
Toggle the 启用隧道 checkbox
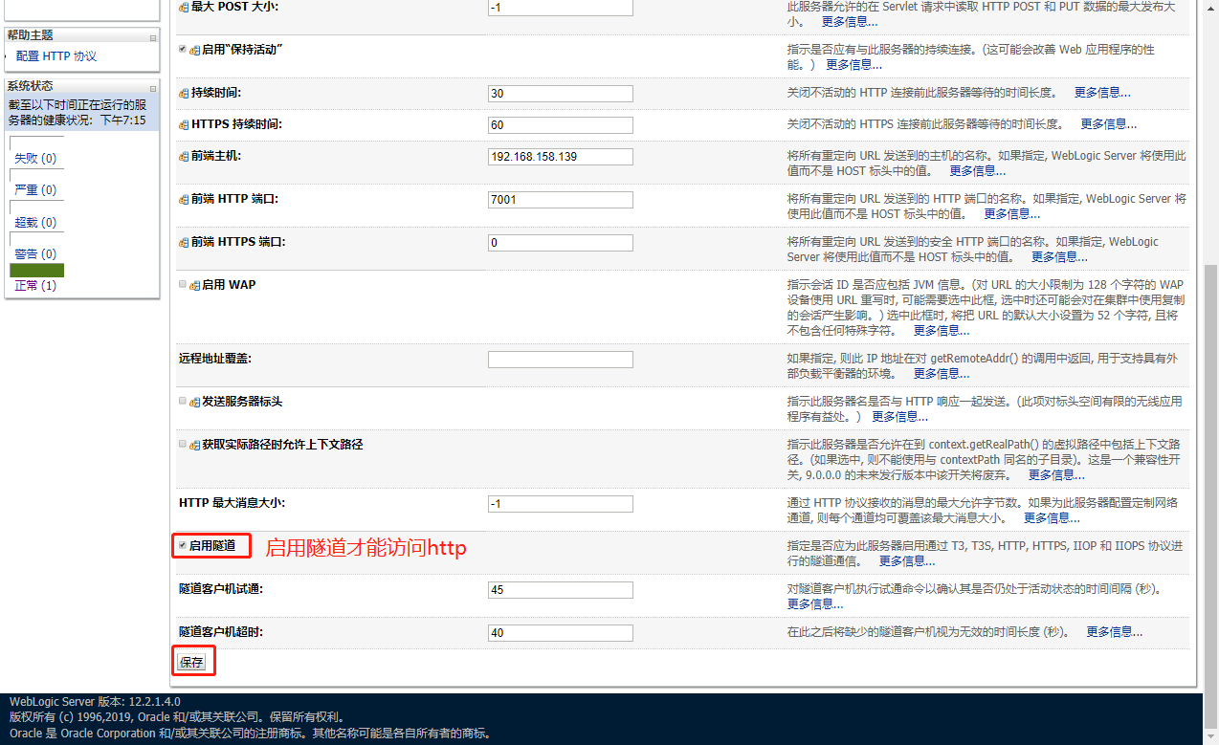point(183,545)
